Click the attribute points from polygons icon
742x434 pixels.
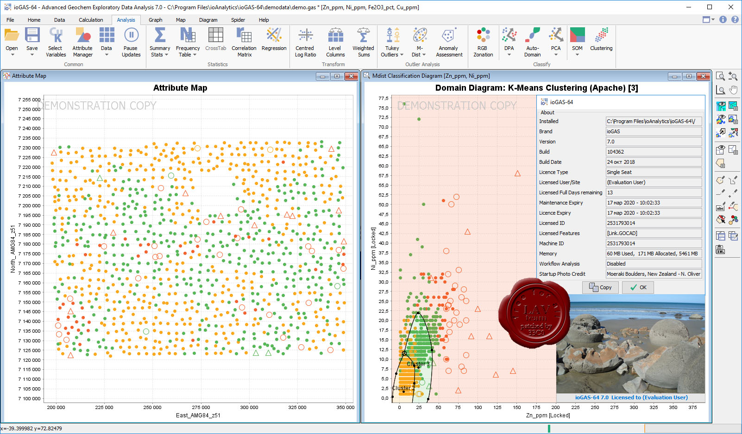pos(733,219)
